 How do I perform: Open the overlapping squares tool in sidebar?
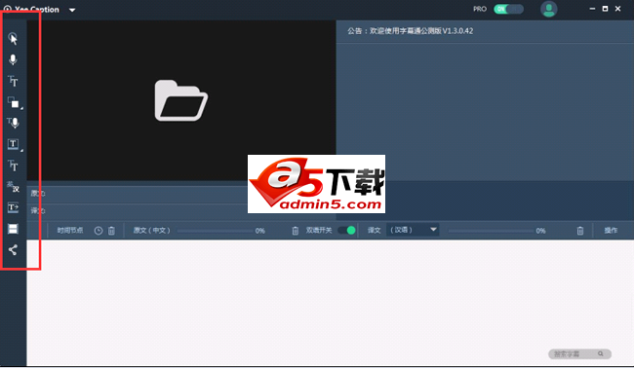(14, 102)
